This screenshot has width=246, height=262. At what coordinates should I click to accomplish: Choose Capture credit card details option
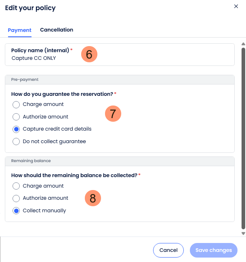click(x=16, y=129)
